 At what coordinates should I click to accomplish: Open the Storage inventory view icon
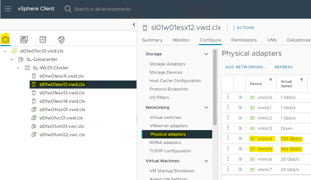pyautogui.click(x=43, y=40)
